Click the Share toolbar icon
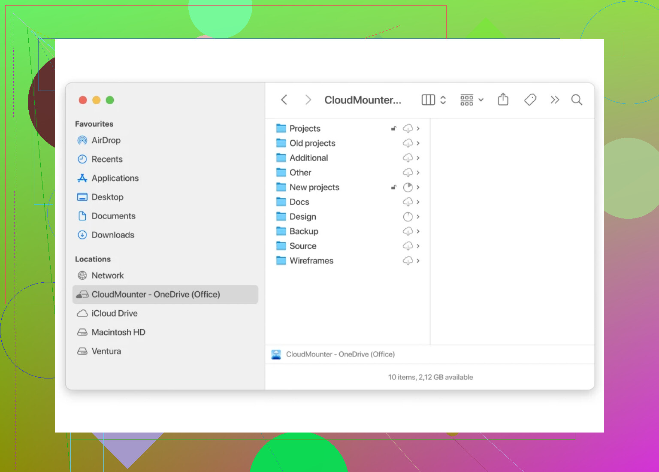 503,100
